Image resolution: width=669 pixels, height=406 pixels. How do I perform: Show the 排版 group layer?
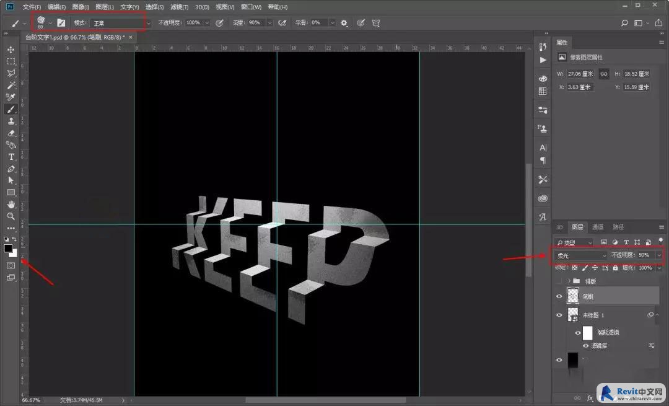pyautogui.click(x=559, y=281)
